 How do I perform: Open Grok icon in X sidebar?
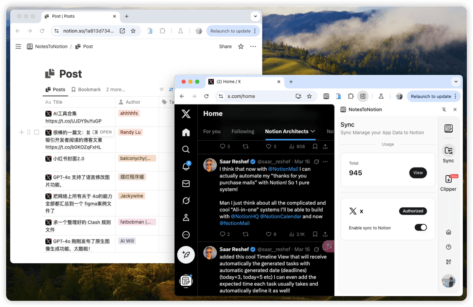186,201
